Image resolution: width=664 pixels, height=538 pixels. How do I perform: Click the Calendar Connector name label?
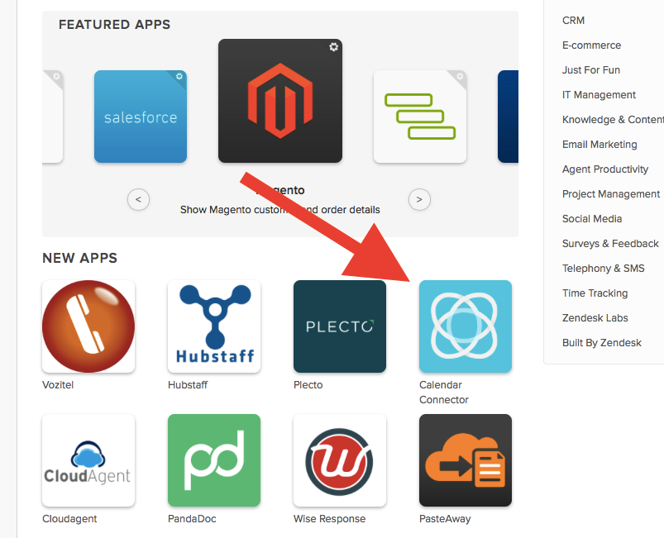pos(444,392)
